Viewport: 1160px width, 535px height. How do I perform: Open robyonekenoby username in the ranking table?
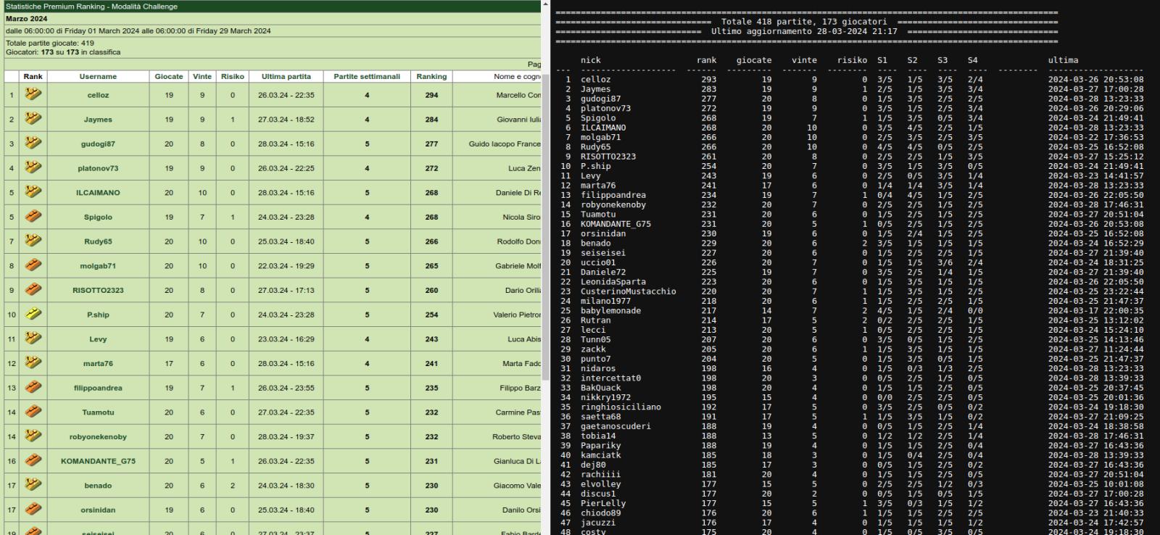[x=98, y=436]
